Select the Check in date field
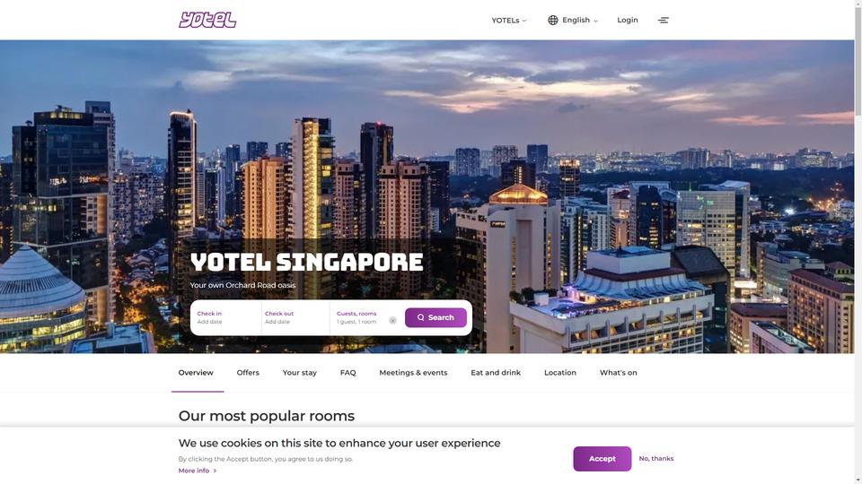 226,317
